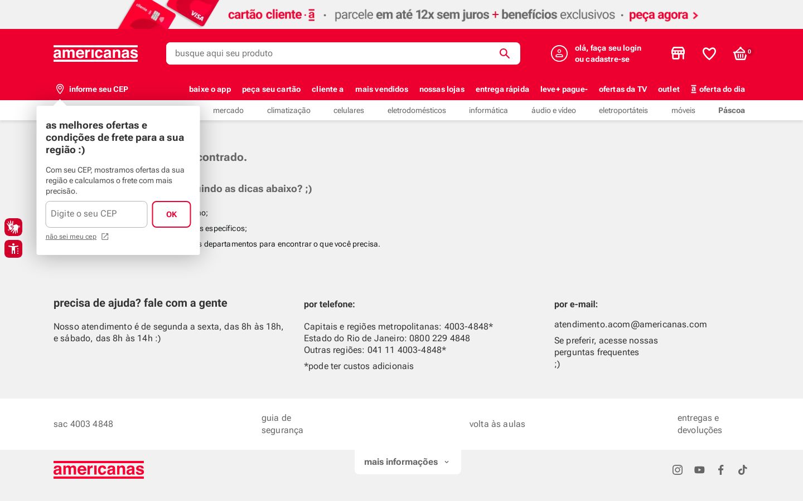Click 'Capitais e regiões metropolitanas: 4003-4848*'

pos(399,327)
